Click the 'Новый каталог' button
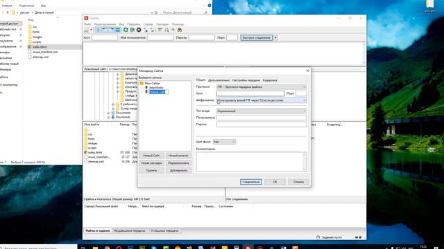The height and width of the screenshot is (249, 444). pyautogui.click(x=178, y=156)
